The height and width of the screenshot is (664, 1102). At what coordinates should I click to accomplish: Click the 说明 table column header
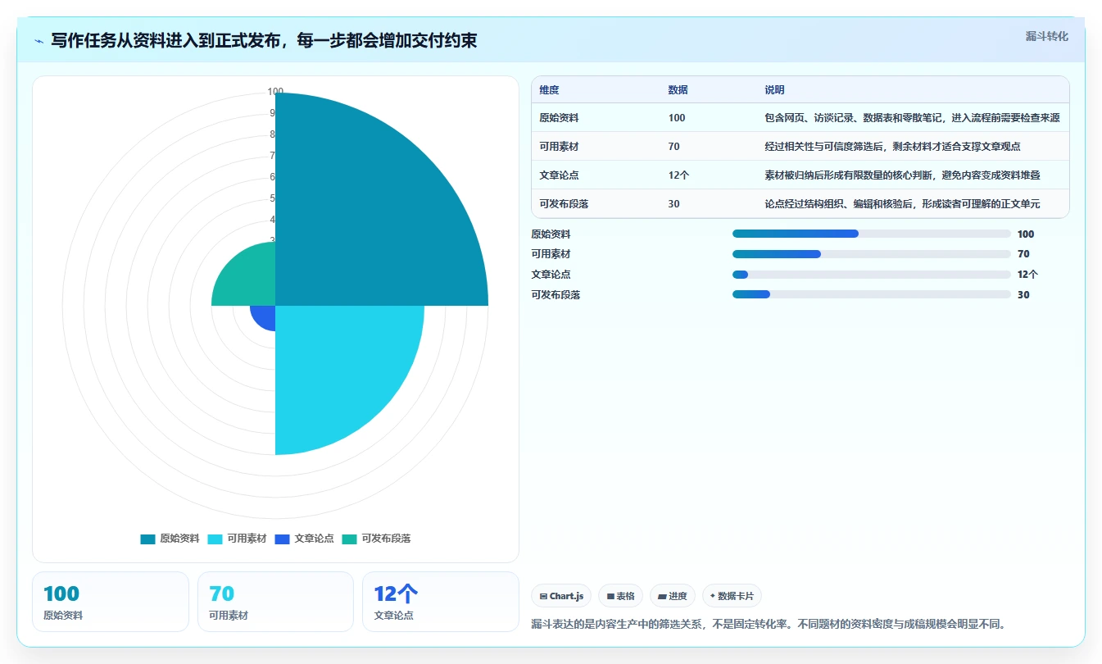(774, 90)
